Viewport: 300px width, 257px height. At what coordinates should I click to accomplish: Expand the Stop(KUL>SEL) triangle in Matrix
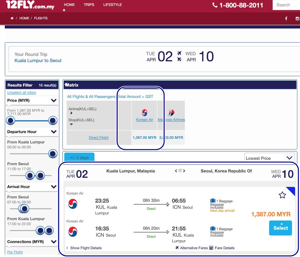point(71,124)
